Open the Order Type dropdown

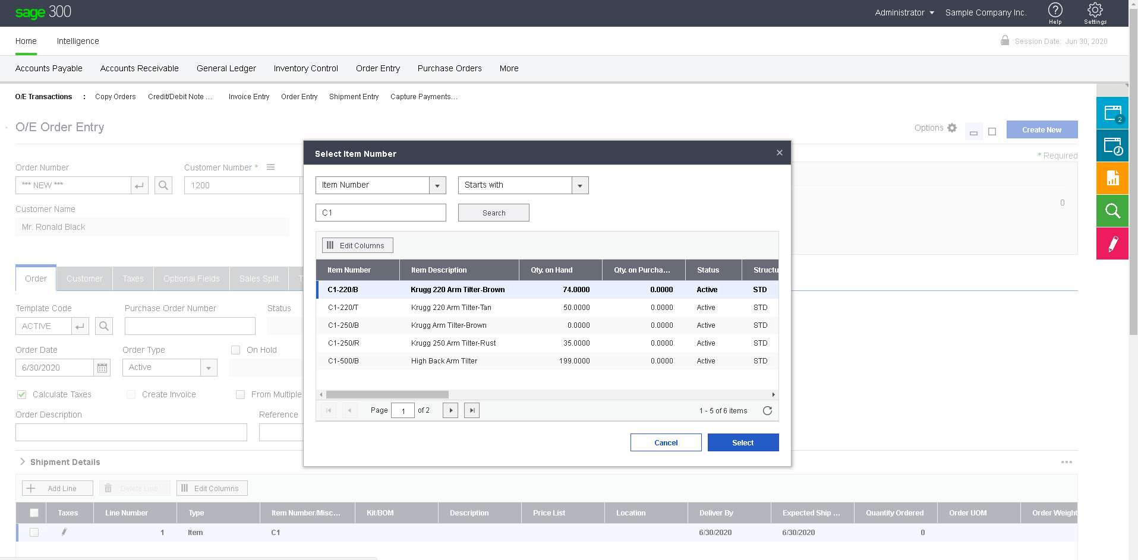(209, 368)
